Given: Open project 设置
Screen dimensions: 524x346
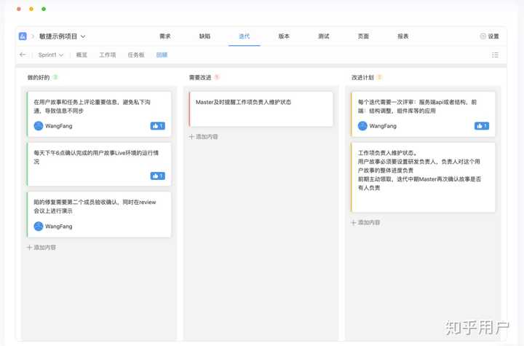Looking at the screenshot, I should tap(490, 36).
